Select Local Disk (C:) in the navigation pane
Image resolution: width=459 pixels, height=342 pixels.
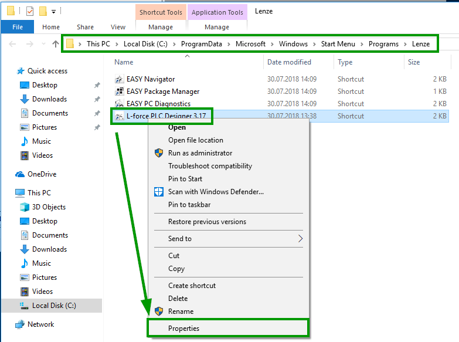click(53, 306)
